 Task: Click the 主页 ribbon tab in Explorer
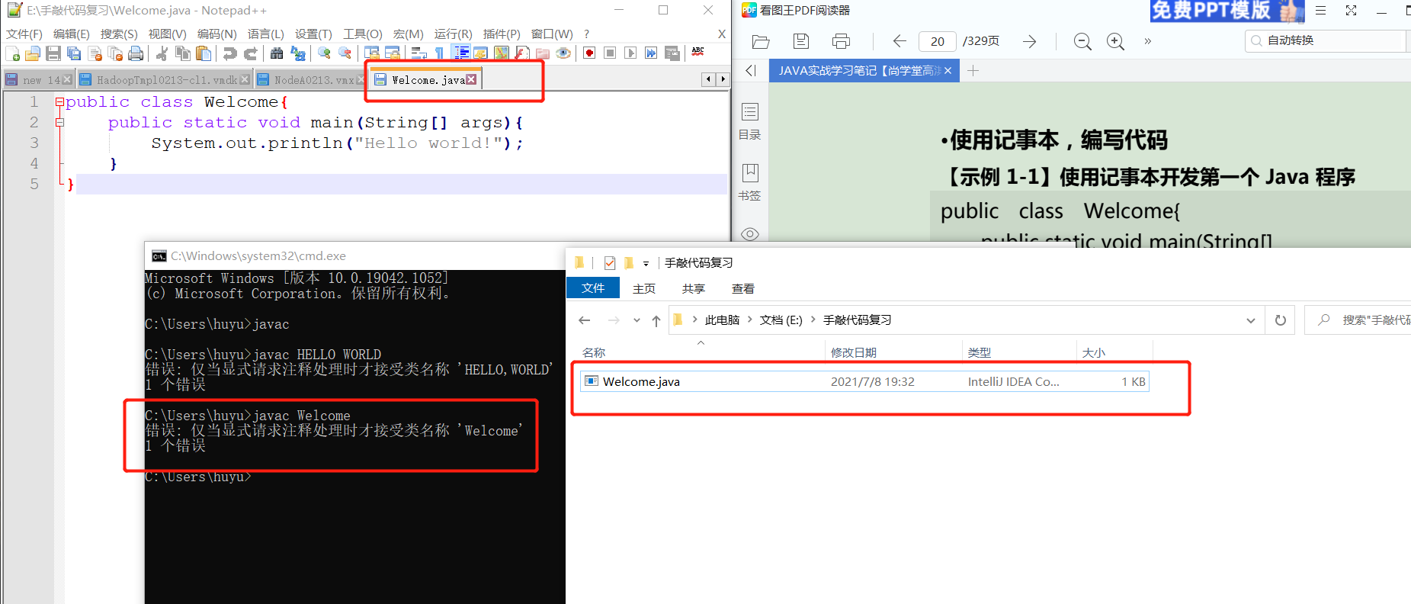tap(644, 288)
